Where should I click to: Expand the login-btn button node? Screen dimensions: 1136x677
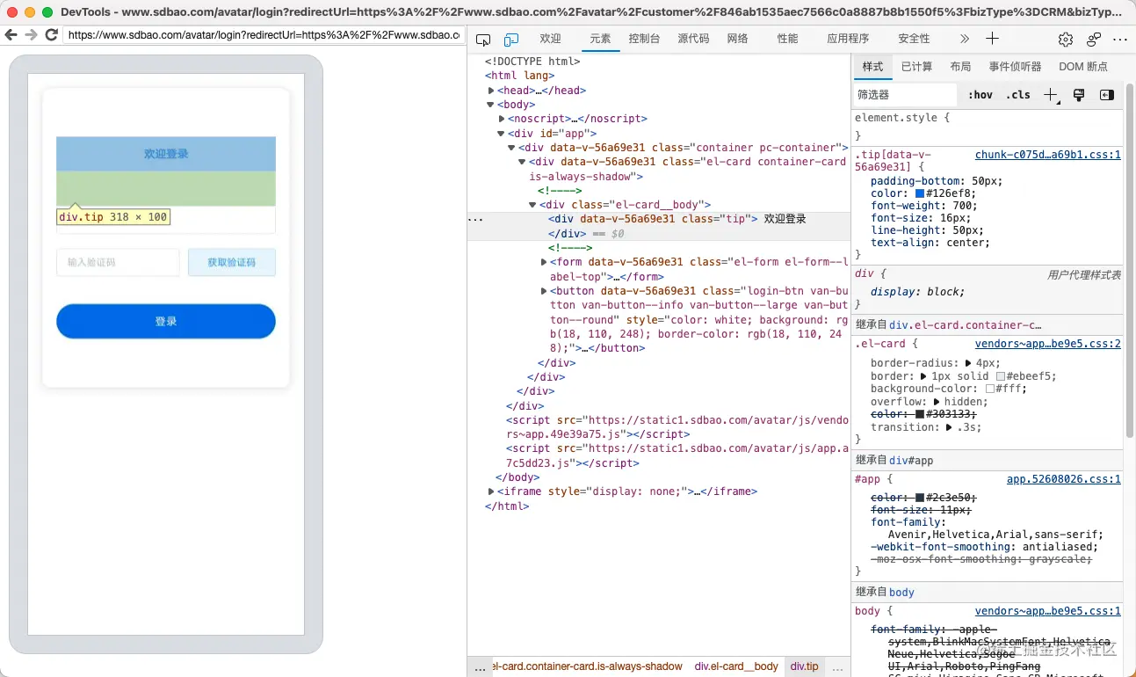(544, 291)
